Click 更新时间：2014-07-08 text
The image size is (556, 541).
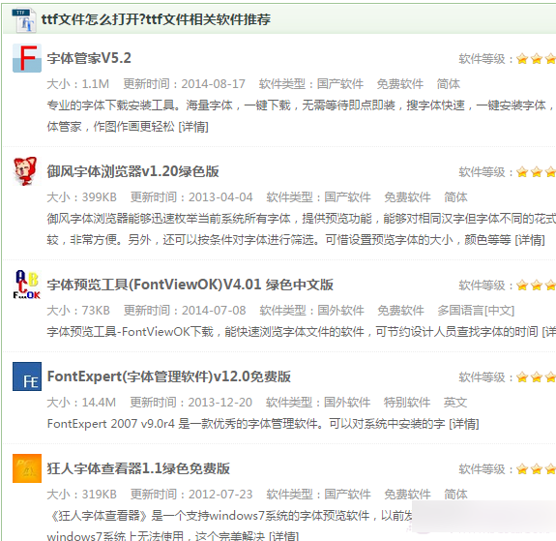point(185,311)
